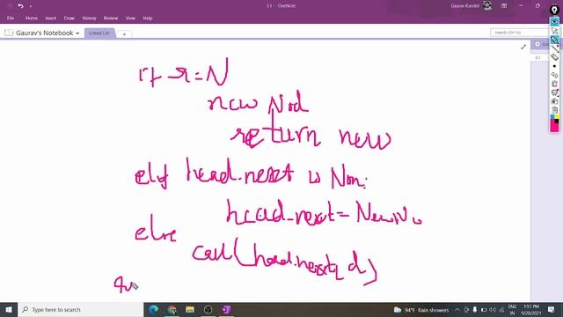Switch to the Review ribbon tab
Viewport: 563px width, 317px height.
(x=111, y=18)
